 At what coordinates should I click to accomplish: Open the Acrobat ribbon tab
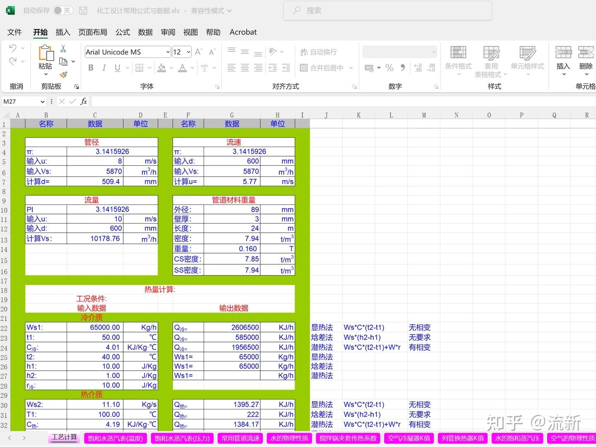pyautogui.click(x=243, y=32)
